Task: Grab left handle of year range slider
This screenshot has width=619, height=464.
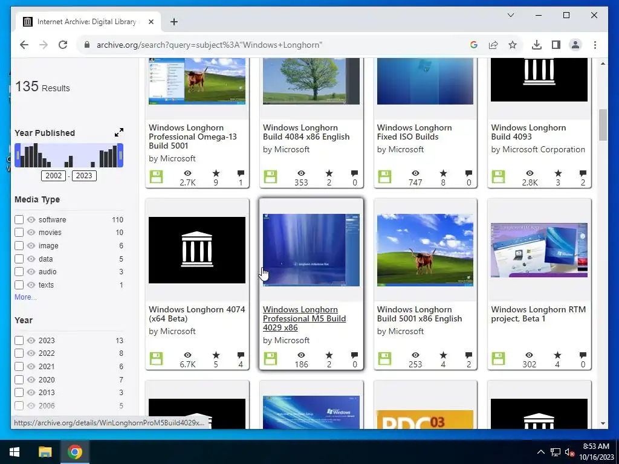Action: coord(18,155)
